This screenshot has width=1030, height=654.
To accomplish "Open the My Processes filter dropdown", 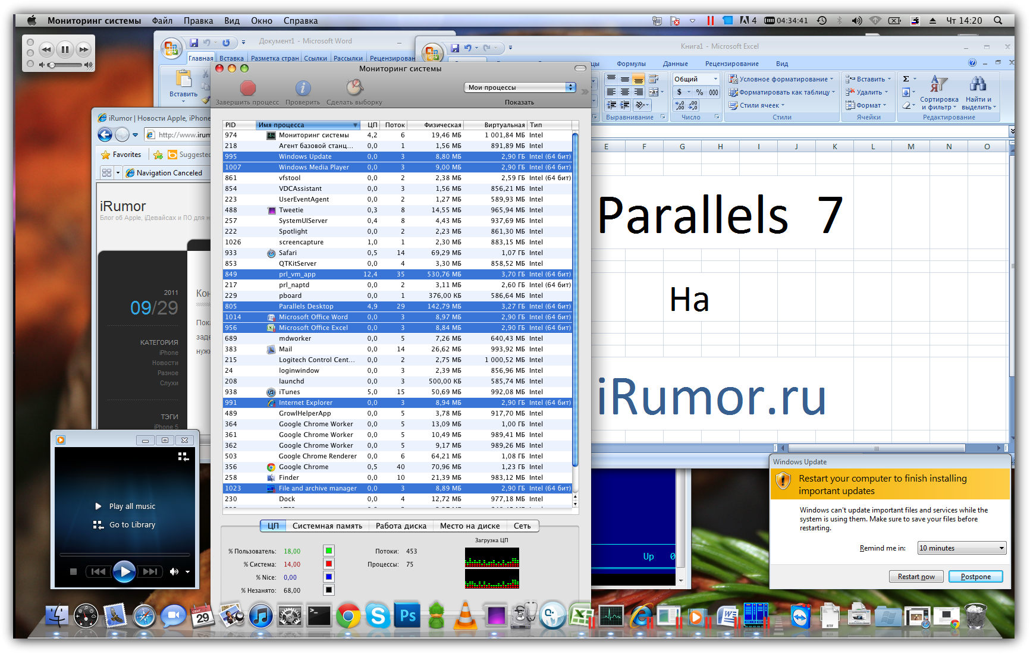I will click(520, 87).
